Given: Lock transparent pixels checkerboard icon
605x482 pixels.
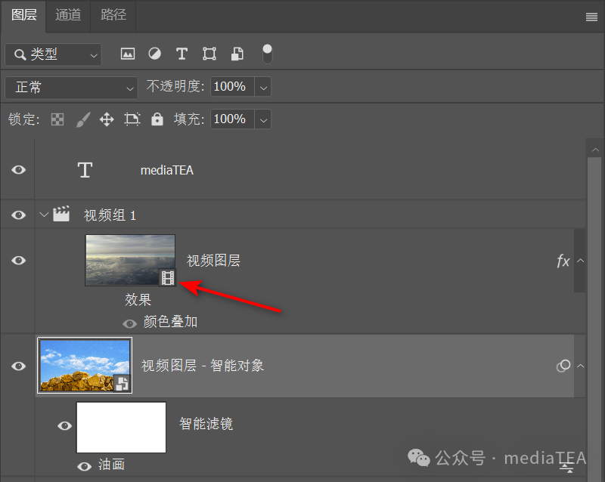Looking at the screenshot, I should click(57, 119).
